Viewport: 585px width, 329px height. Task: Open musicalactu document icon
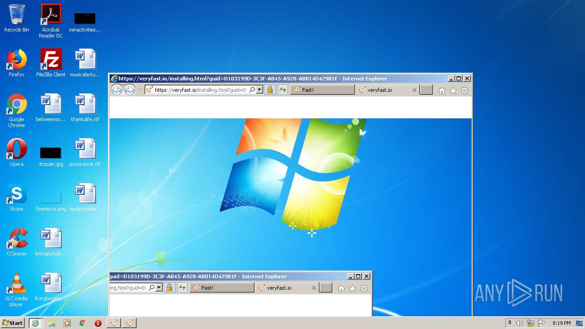[85, 63]
